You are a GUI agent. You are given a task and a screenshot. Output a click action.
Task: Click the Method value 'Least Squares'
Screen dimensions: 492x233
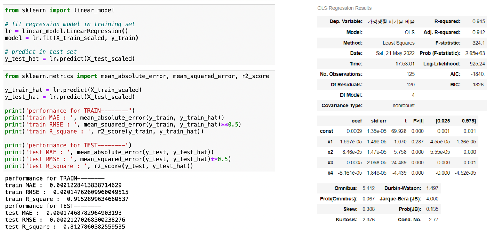pos(399,43)
